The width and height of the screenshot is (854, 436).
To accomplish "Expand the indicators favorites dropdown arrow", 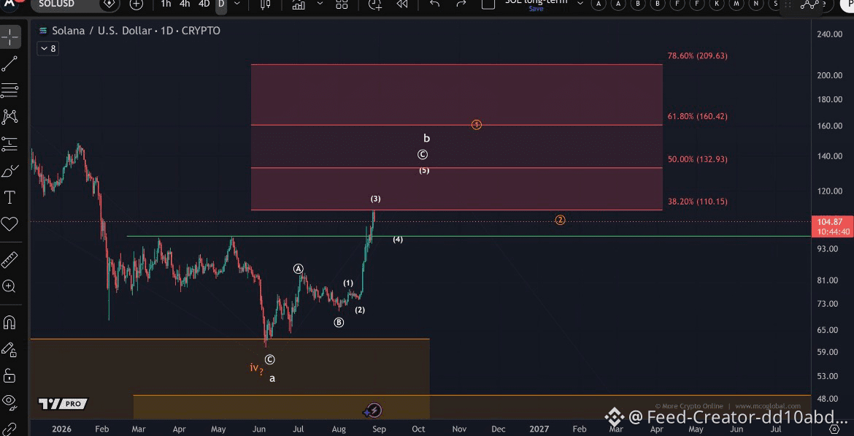I will point(320,4).
